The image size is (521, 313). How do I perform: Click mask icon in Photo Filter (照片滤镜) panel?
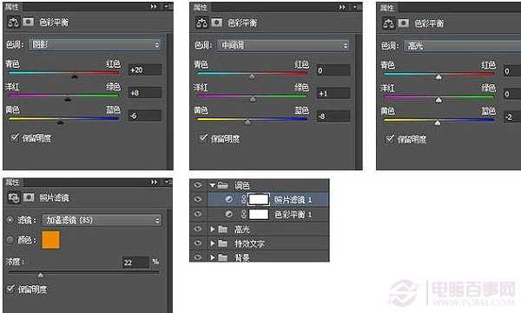29,197
